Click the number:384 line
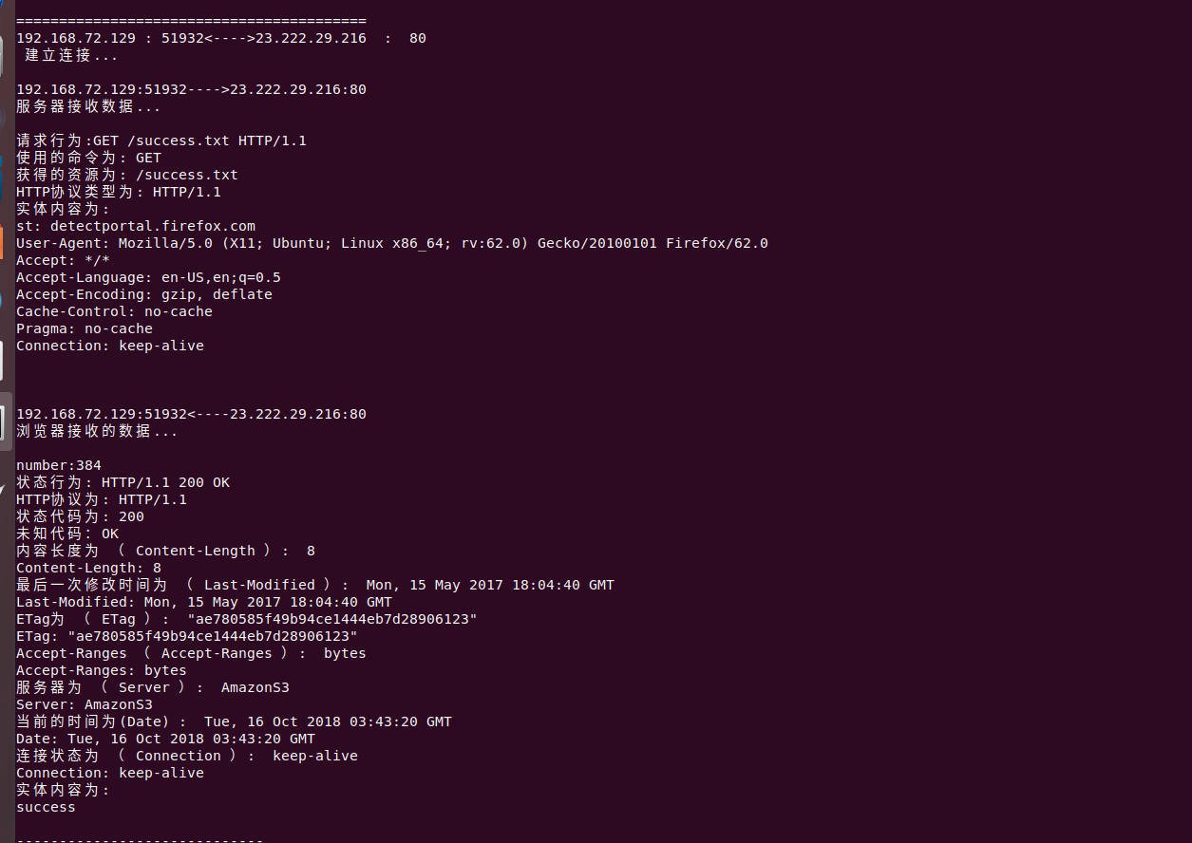Image resolution: width=1192 pixels, height=843 pixels. (x=59, y=465)
